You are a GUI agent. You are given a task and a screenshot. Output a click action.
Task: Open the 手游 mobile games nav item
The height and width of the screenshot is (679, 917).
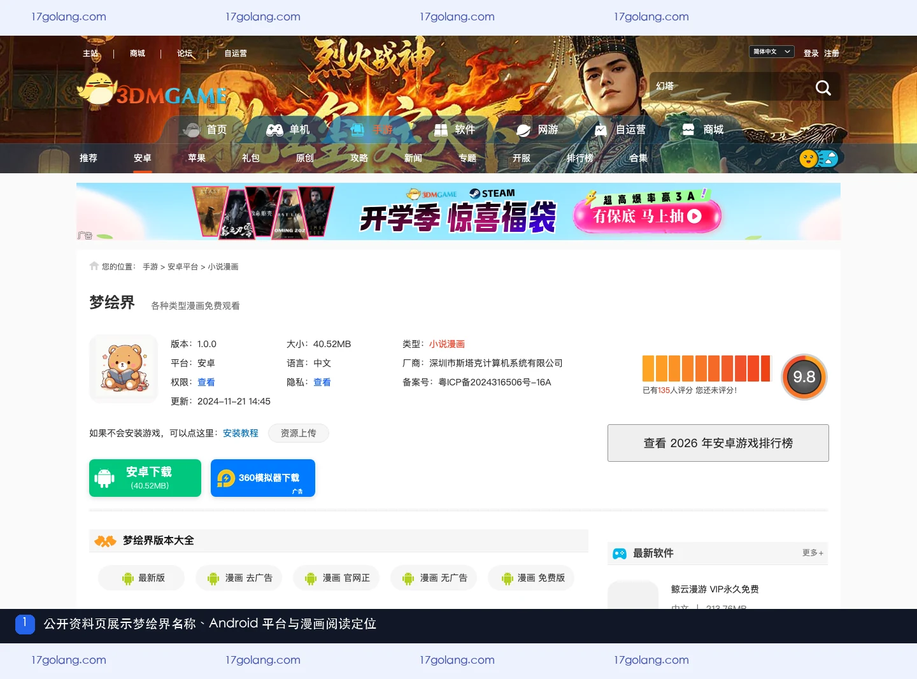pos(372,130)
